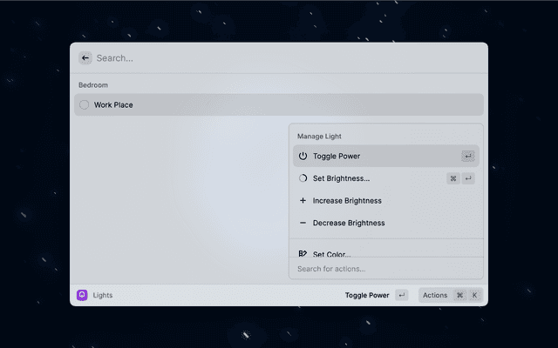Image resolution: width=558 pixels, height=348 pixels.
Task: Click the circle status icon beside Work Place
Action: pos(85,105)
